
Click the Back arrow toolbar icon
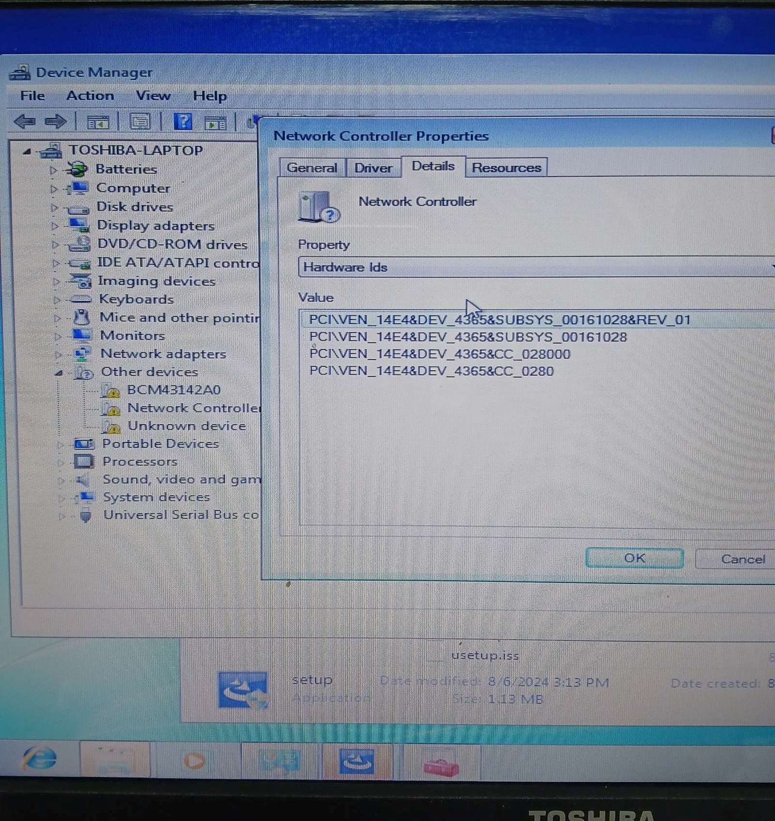pos(24,121)
